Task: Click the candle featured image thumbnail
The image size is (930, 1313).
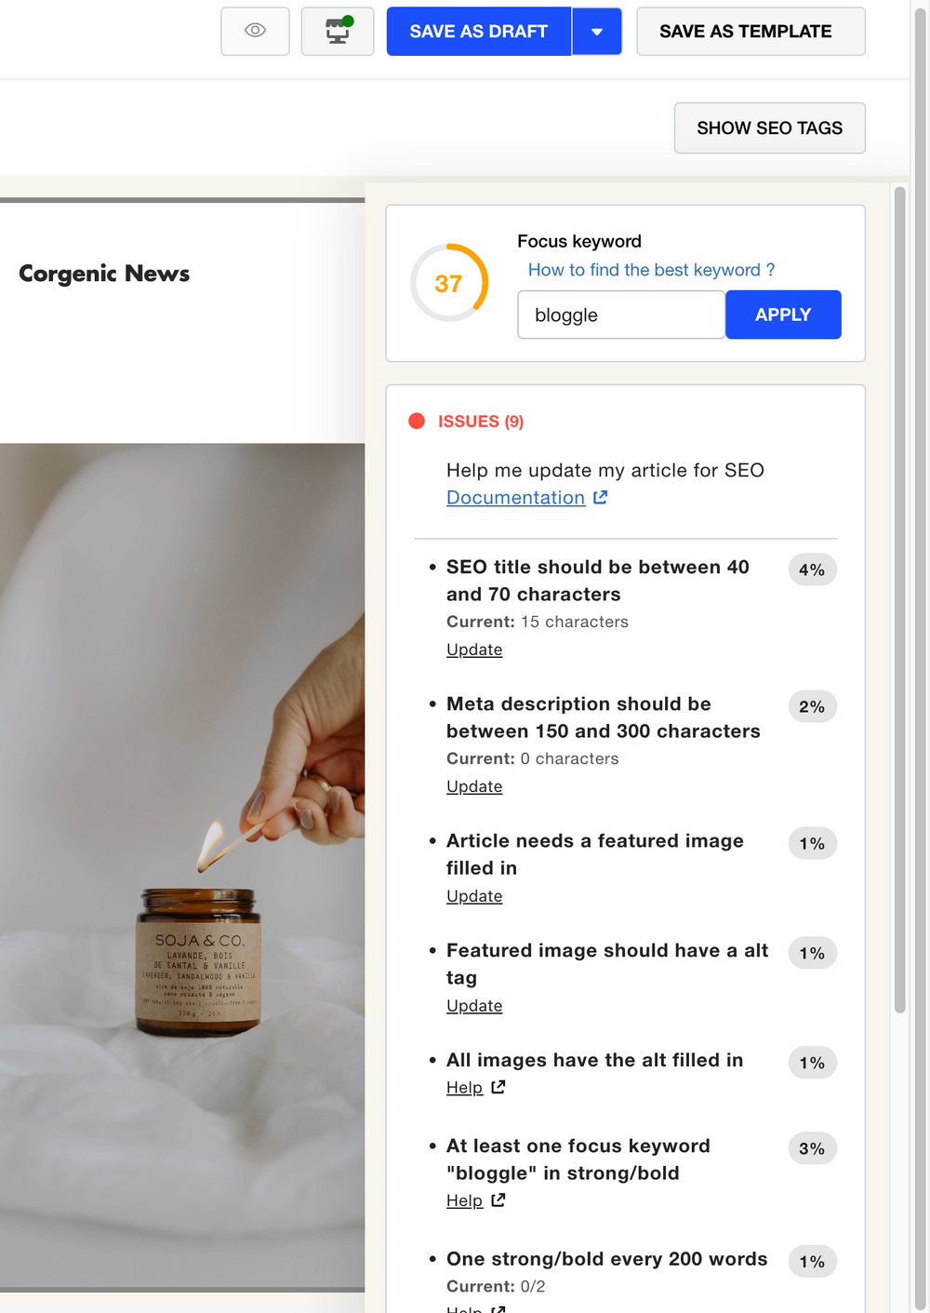Action: coord(182,865)
